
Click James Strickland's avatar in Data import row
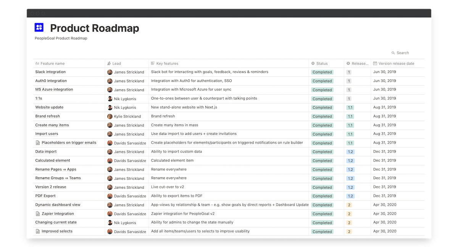[x=110, y=152]
